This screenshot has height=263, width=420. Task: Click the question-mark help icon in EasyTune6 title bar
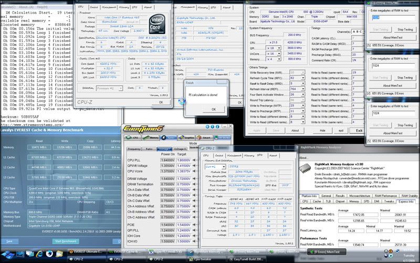213,126
